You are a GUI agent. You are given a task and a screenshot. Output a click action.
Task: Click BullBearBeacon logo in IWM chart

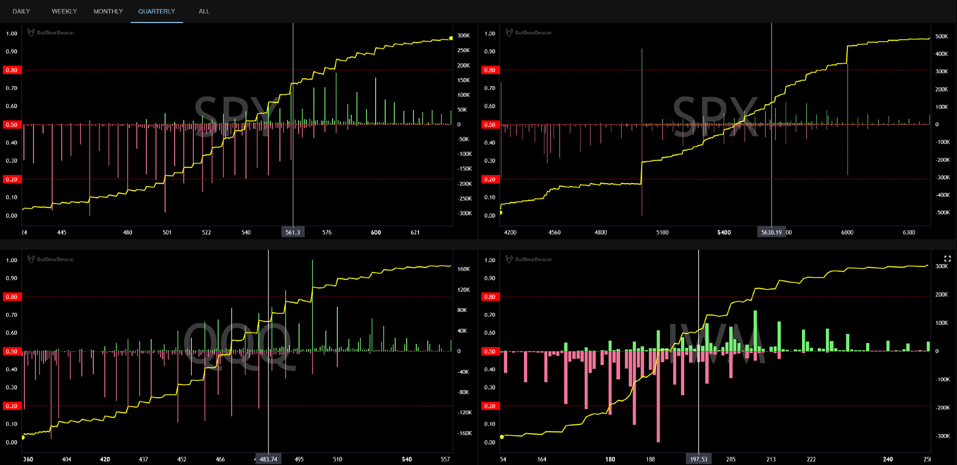[529, 259]
